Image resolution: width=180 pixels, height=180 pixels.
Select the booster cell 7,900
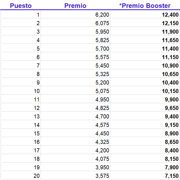[145, 167]
